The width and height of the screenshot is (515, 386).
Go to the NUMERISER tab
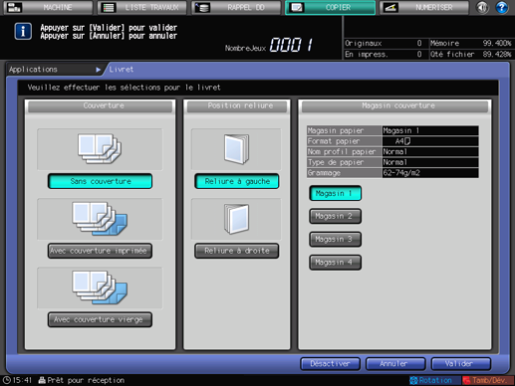click(424, 7)
